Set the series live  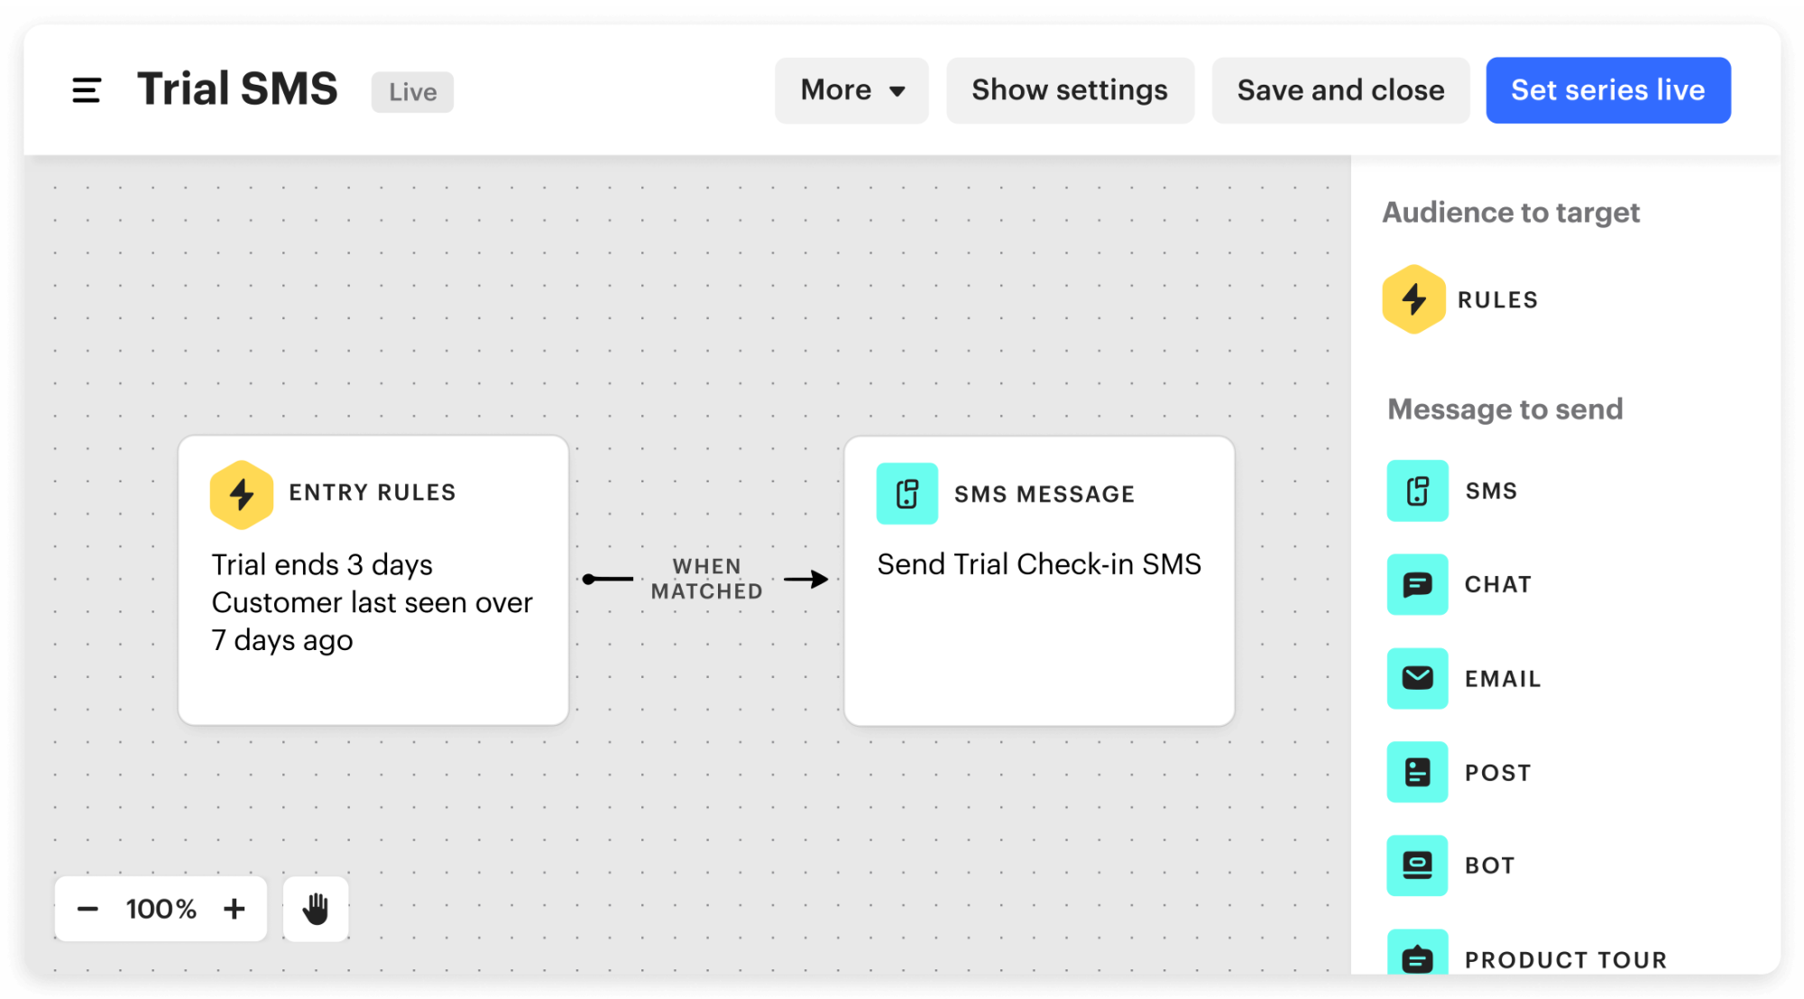tap(1608, 90)
